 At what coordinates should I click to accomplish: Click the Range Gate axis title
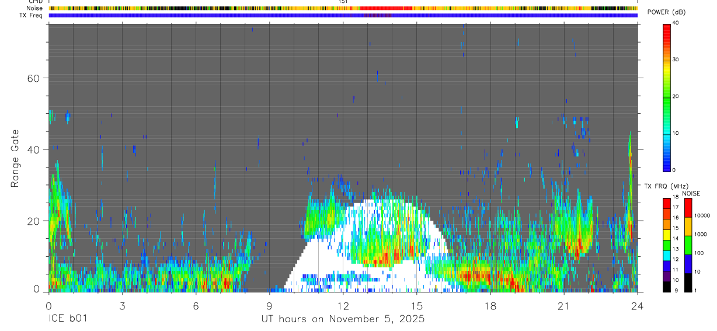click(x=15, y=158)
